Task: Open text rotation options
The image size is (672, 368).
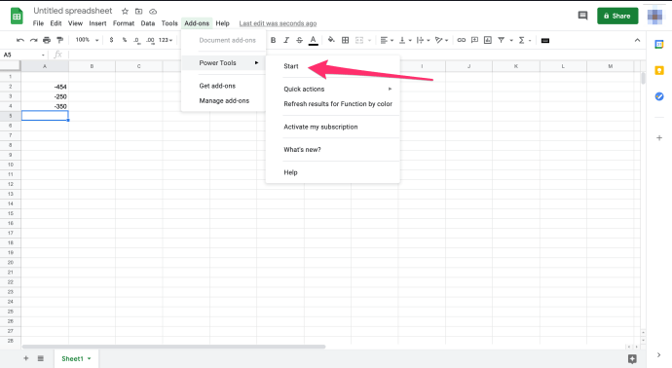Action: click(x=441, y=40)
